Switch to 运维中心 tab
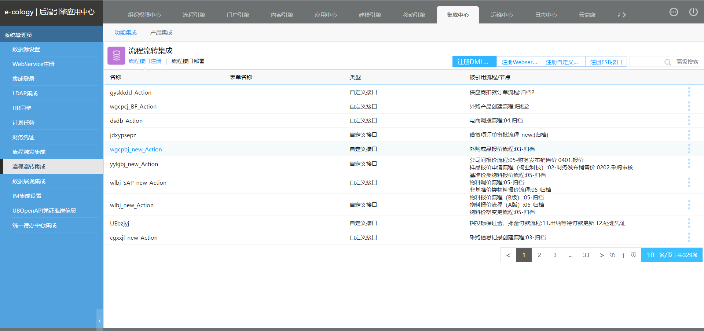The width and height of the screenshot is (704, 331). pos(502,15)
